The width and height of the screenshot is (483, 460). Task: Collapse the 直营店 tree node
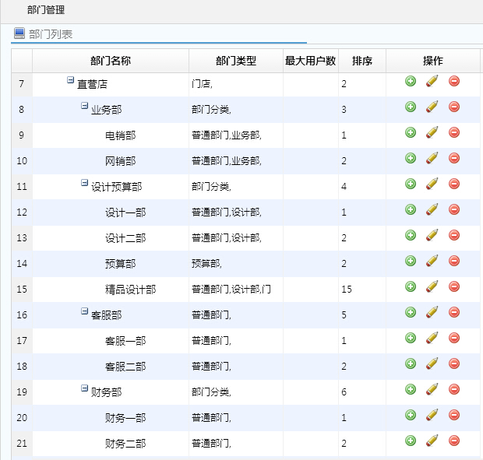pyautogui.click(x=71, y=80)
